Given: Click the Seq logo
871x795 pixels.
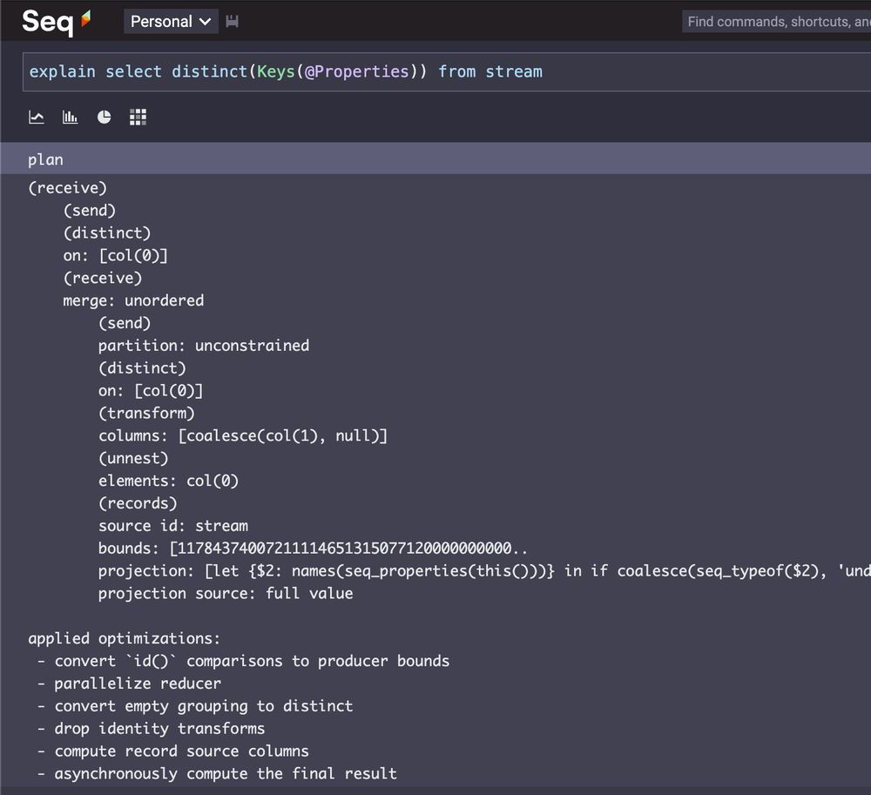Looking at the screenshot, I should click(56, 22).
